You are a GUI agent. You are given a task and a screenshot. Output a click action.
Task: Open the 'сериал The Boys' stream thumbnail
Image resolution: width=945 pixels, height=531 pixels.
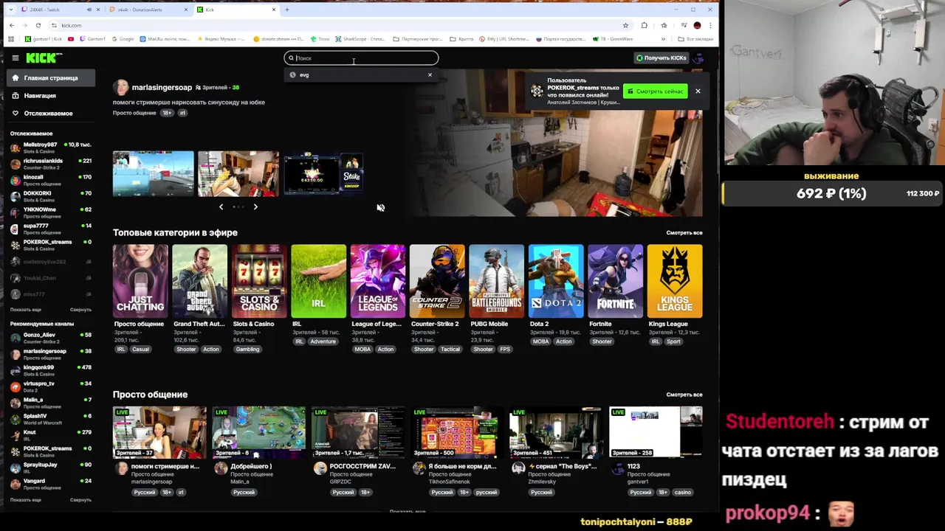555,432
